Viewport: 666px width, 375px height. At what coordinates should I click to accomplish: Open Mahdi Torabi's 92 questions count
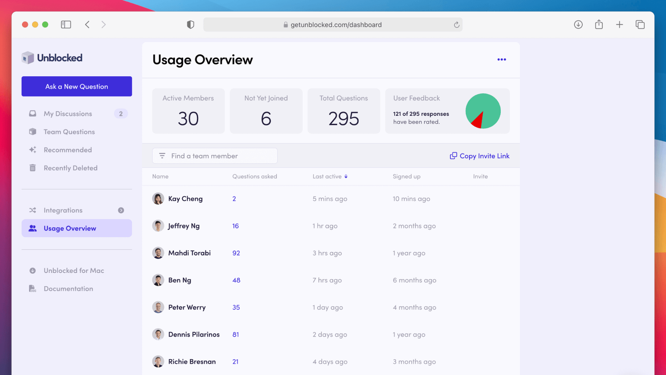point(236,253)
